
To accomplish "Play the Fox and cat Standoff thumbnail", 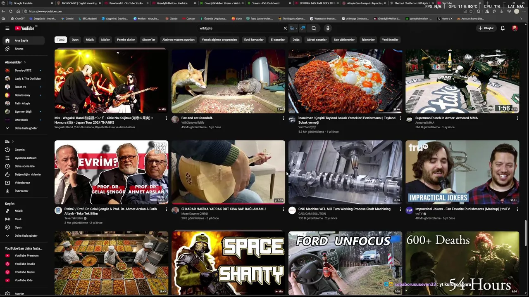I will (x=228, y=81).
